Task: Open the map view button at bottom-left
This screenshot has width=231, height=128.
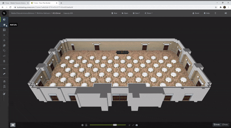Action: (x=13, y=125)
